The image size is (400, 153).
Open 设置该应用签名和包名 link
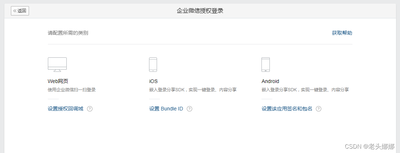[287, 109]
